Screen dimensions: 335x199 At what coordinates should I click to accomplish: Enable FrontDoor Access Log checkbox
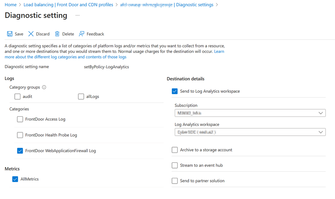click(20, 119)
